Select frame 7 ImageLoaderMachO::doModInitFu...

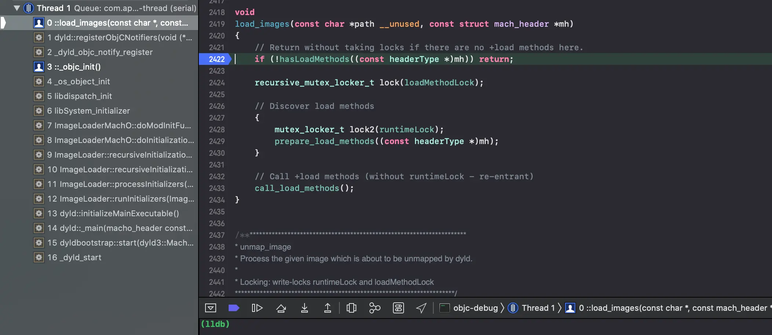[x=99, y=125]
